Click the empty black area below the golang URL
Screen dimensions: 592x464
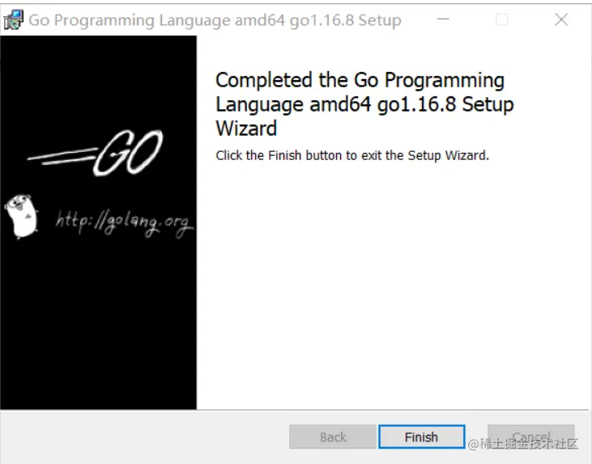(98, 324)
